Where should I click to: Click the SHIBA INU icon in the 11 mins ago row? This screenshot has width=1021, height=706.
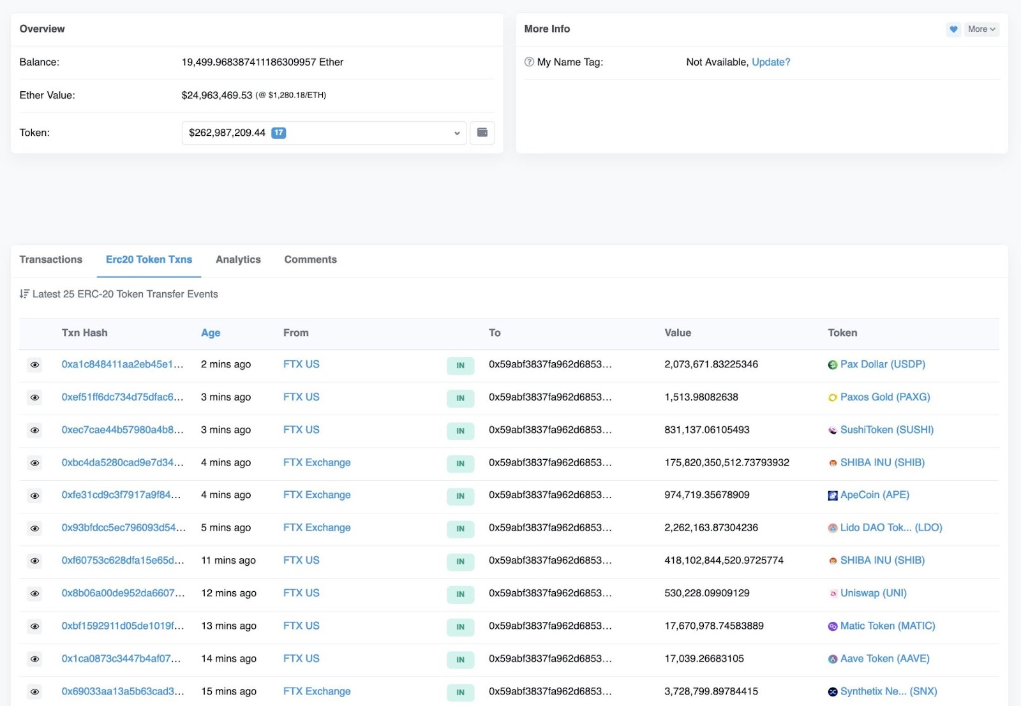point(833,561)
